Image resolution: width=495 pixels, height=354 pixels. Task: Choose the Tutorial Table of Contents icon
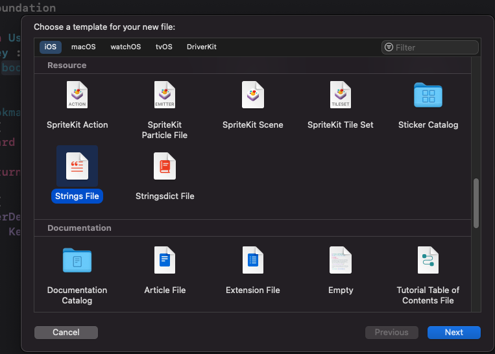tap(428, 260)
